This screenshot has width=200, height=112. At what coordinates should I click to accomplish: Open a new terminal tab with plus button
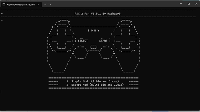[x=45, y=4]
